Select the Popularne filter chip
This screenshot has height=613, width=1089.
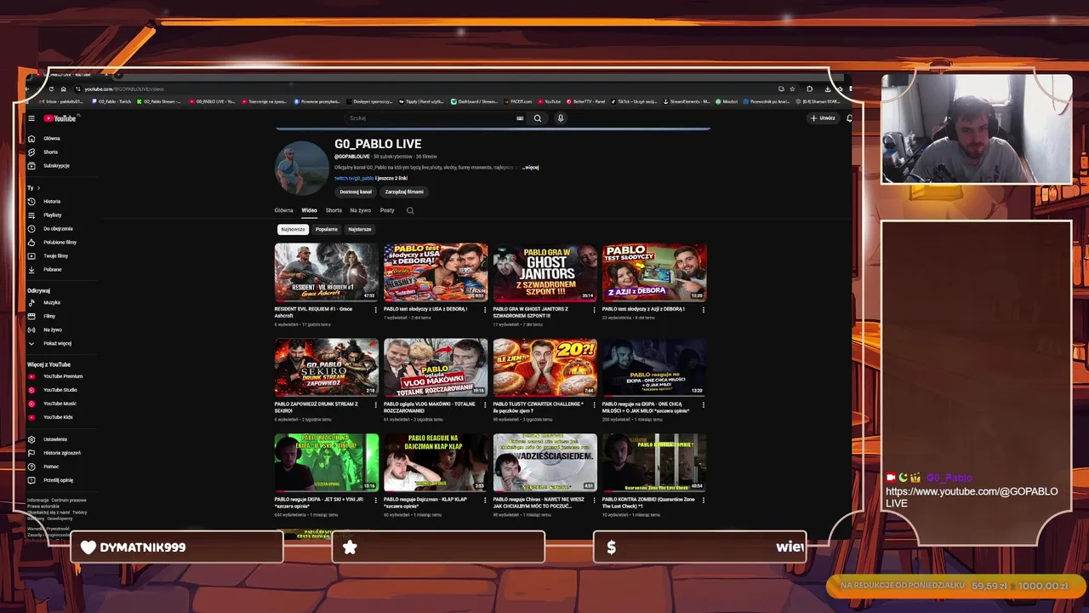click(327, 229)
